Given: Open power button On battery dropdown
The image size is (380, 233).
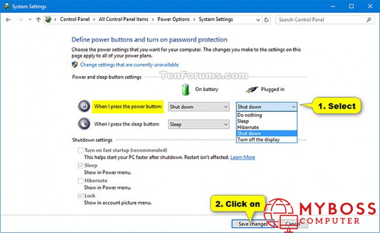Looking at the screenshot, I should [x=199, y=107].
